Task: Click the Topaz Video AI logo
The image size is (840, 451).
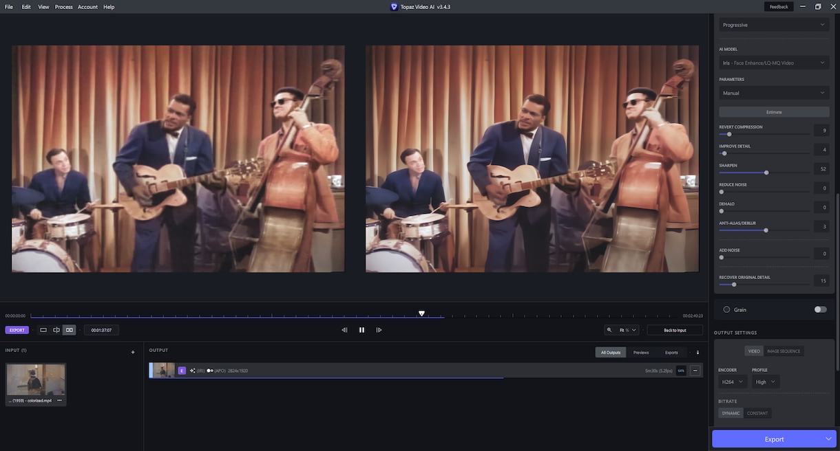Action: pos(394,7)
